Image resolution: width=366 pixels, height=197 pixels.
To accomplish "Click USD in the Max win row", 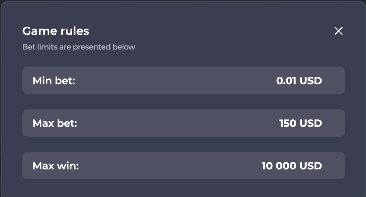I will coord(311,166).
